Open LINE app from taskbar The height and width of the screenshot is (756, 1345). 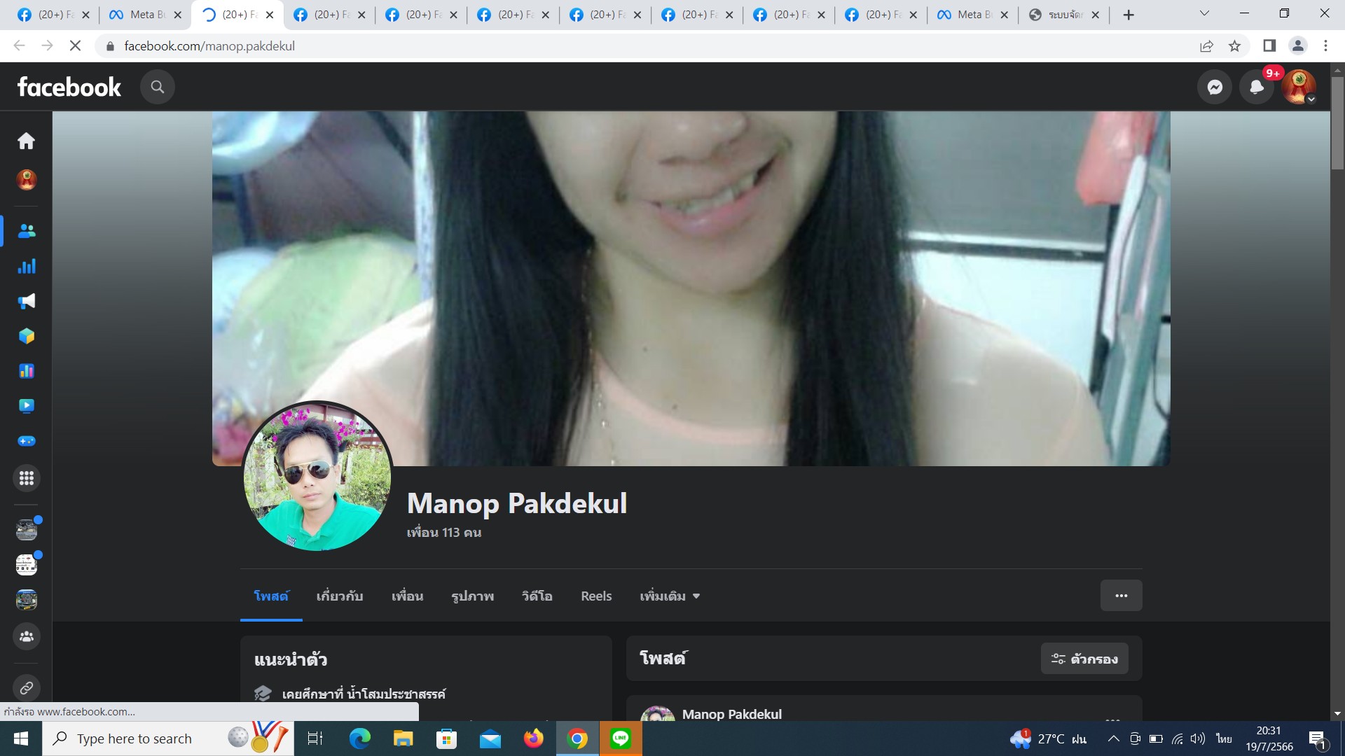click(620, 738)
